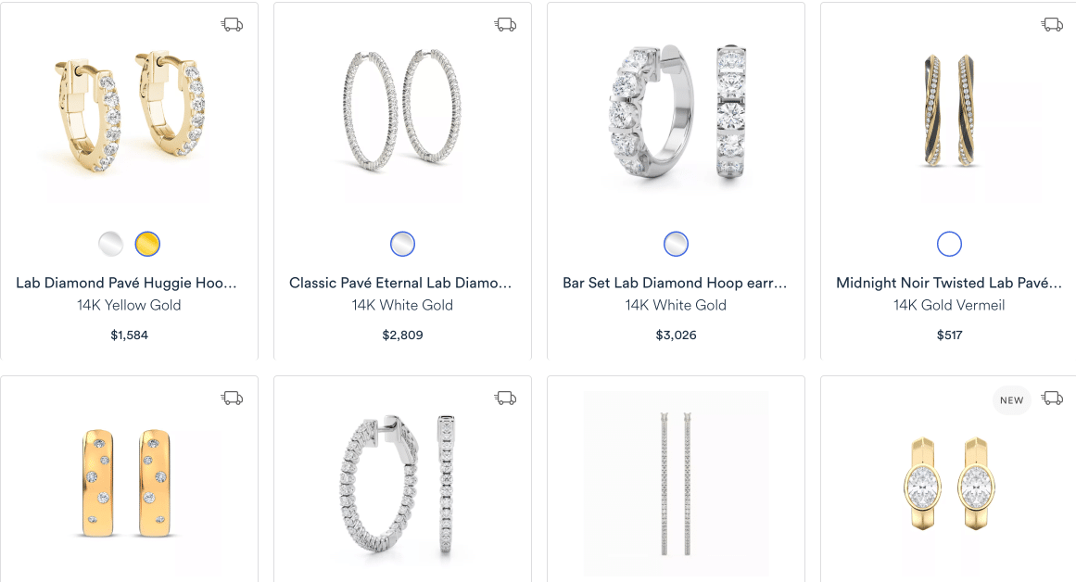The width and height of the screenshot is (1076, 582).
Task: Click the truck icon on the inside-out hoop earrings card
Action: click(x=506, y=397)
